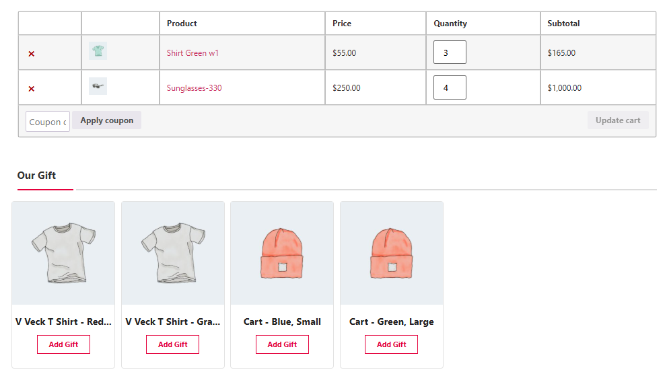This screenshot has width=665, height=376.
Task: Add V Veck T Shirt Red gift
Action: tap(63, 344)
